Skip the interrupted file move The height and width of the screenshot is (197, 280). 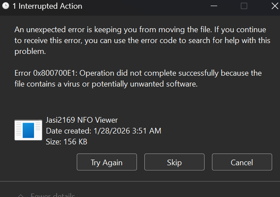(174, 162)
